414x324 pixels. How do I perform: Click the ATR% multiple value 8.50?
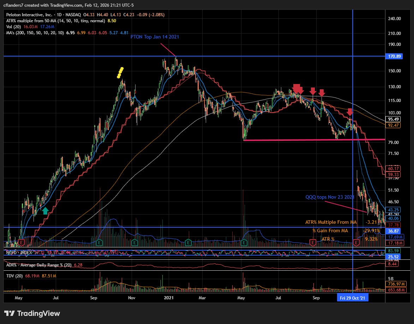coord(112,20)
